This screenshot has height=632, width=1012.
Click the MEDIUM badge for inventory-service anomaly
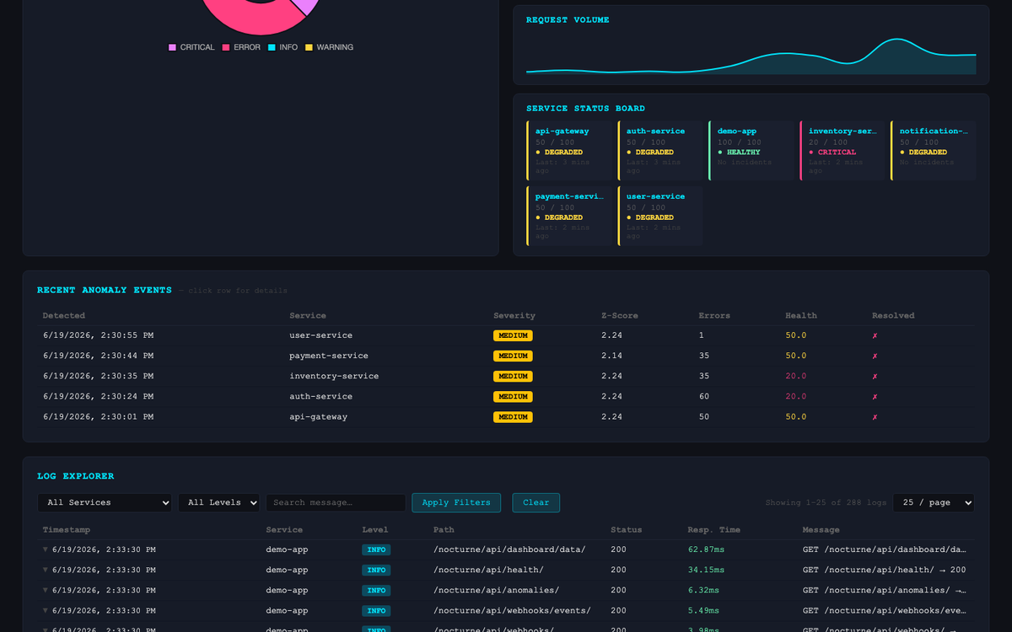(x=513, y=376)
